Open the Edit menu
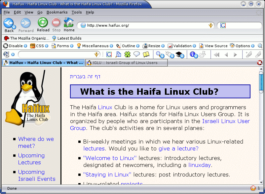This screenshot has height=194, width=265. (x=17, y=12)
